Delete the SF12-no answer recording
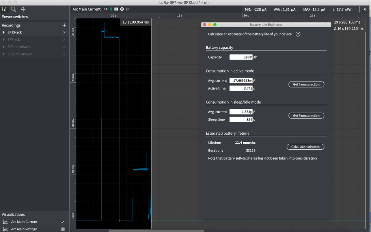 (64, 54)
